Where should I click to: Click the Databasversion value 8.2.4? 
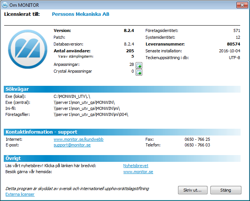pyautogui.click(x=129, y=44)
